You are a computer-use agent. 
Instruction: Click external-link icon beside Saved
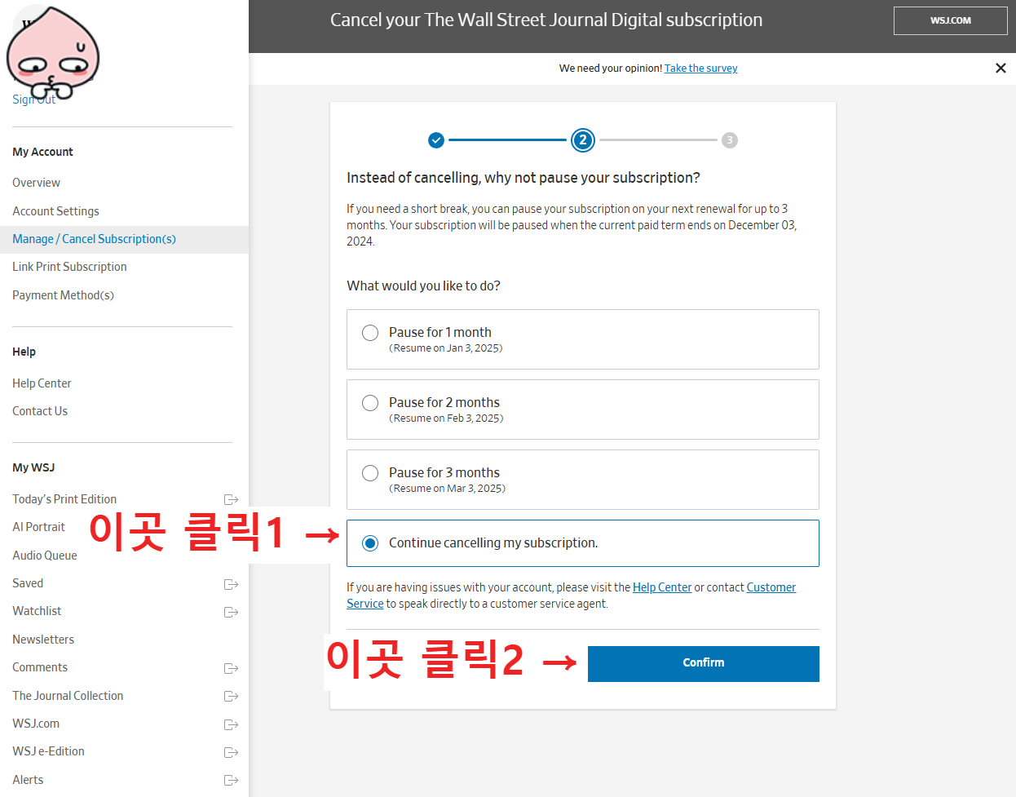point(231,584)
